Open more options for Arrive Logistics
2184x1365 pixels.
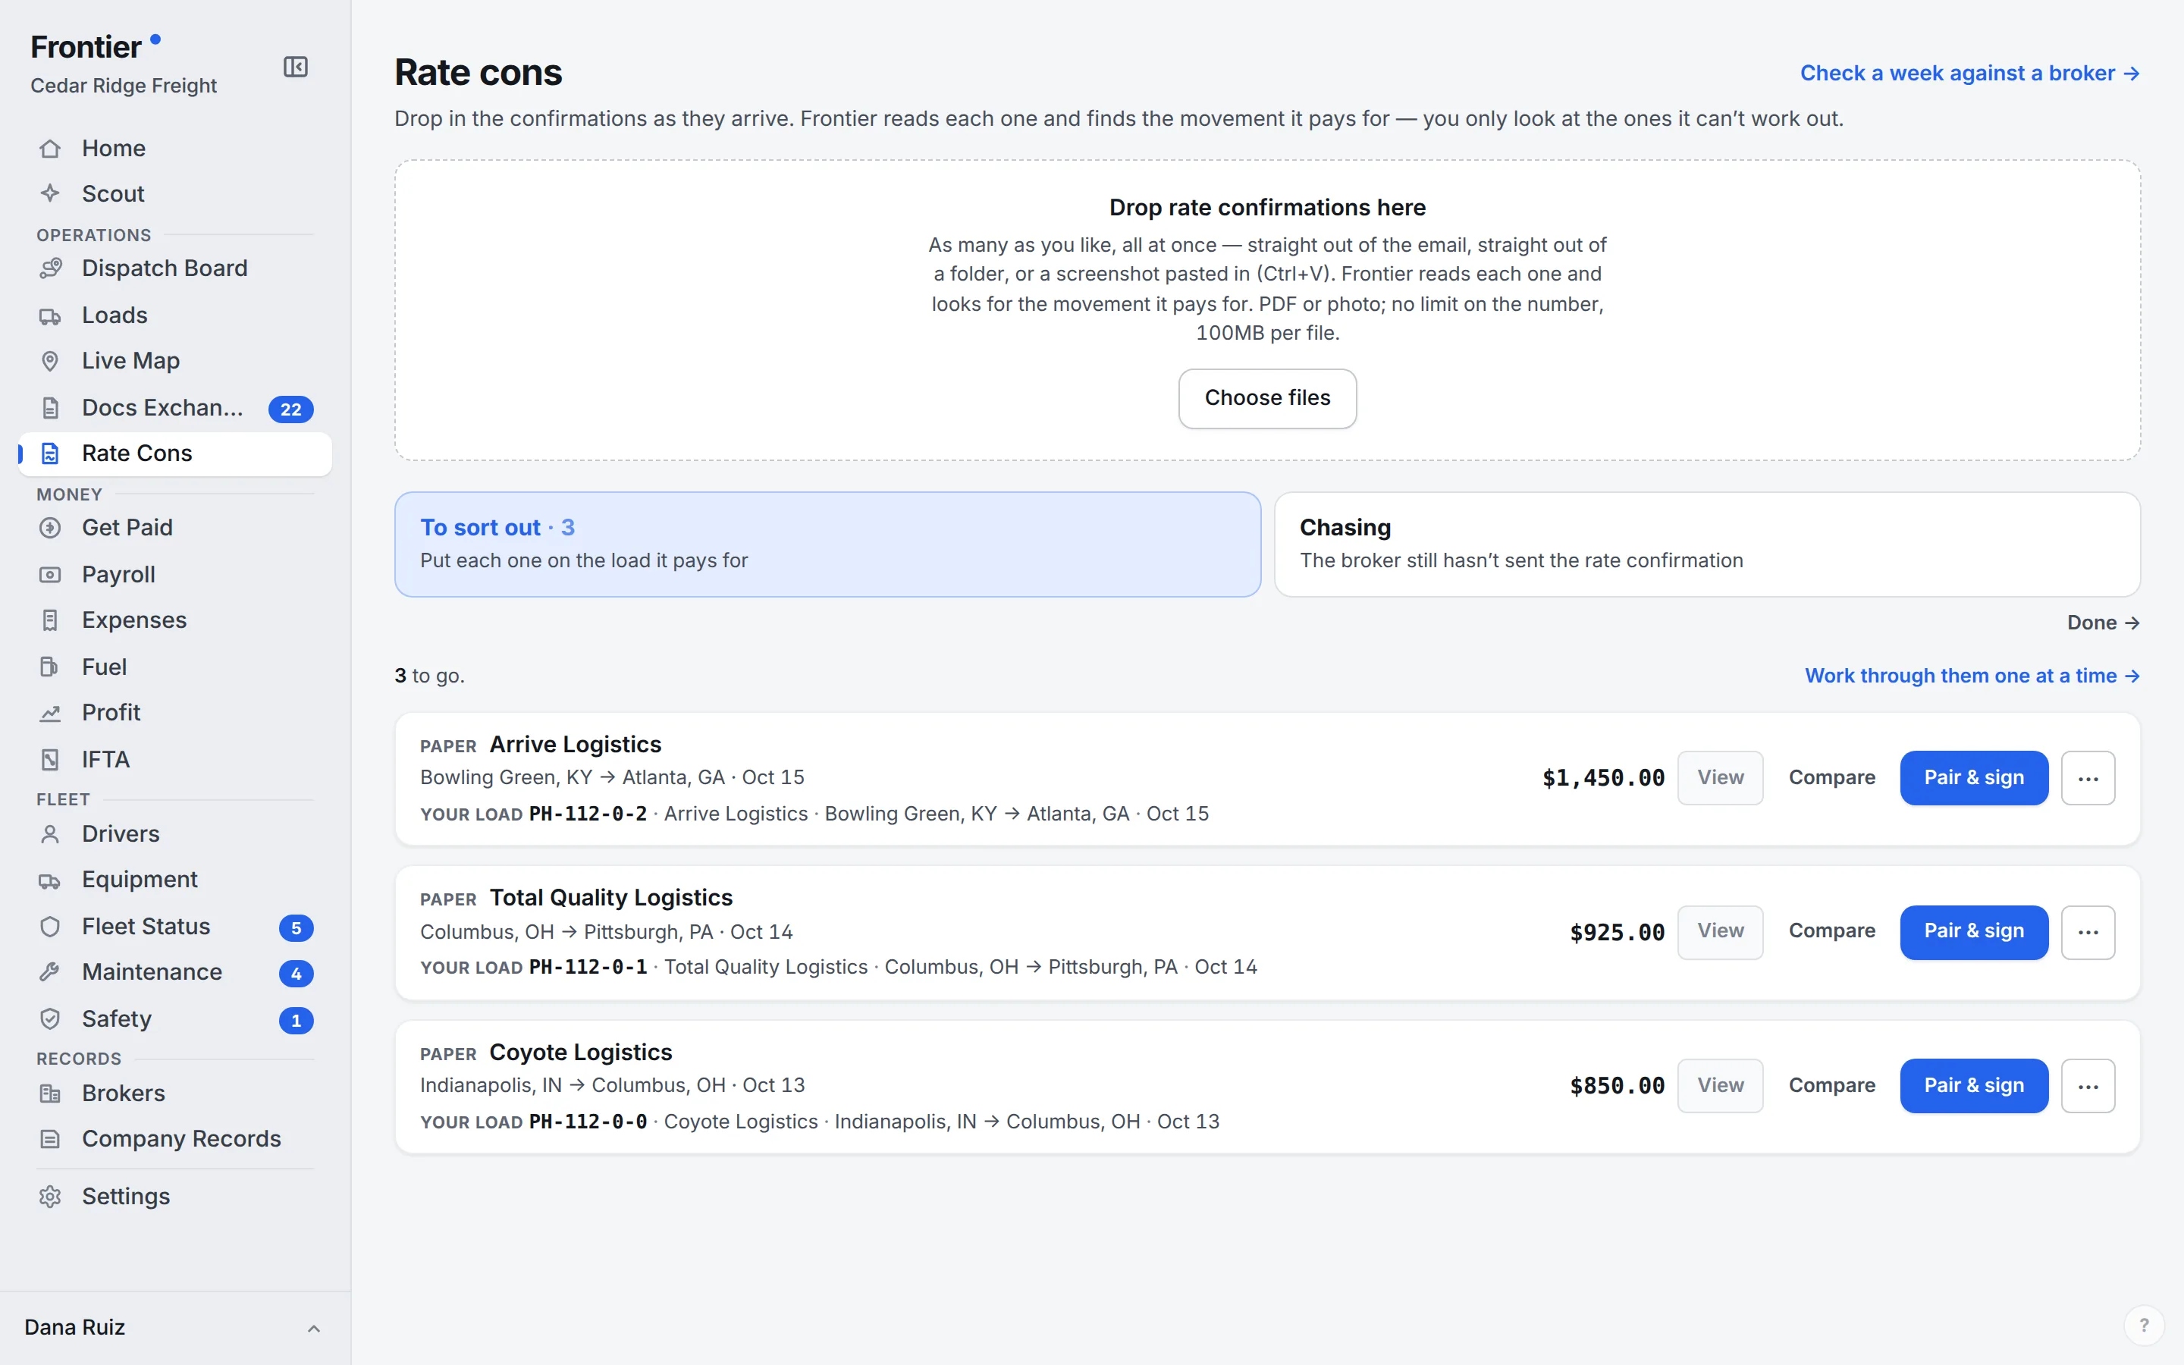point(2088,777)
